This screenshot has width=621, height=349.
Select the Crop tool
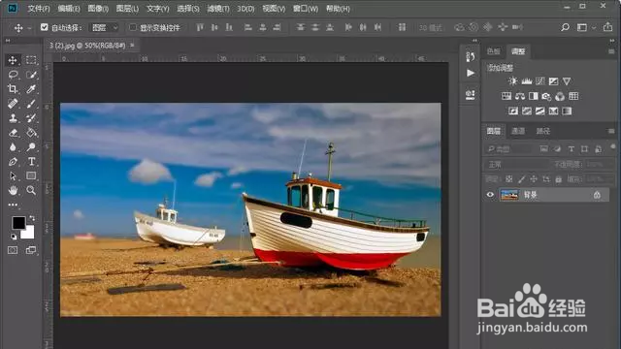[13, 88]
